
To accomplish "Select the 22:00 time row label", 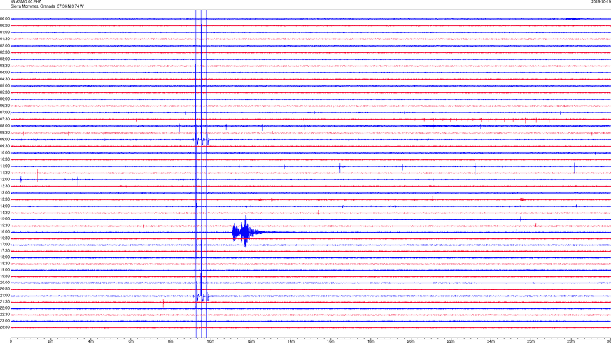I will 4,308.
